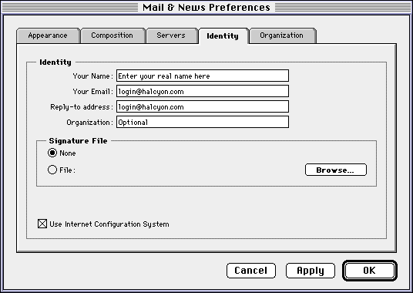Confirm with the OK button

370,271
